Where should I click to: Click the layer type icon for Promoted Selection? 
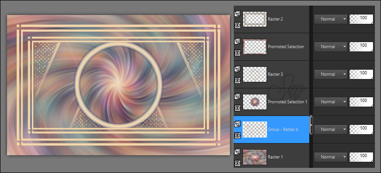237,42
